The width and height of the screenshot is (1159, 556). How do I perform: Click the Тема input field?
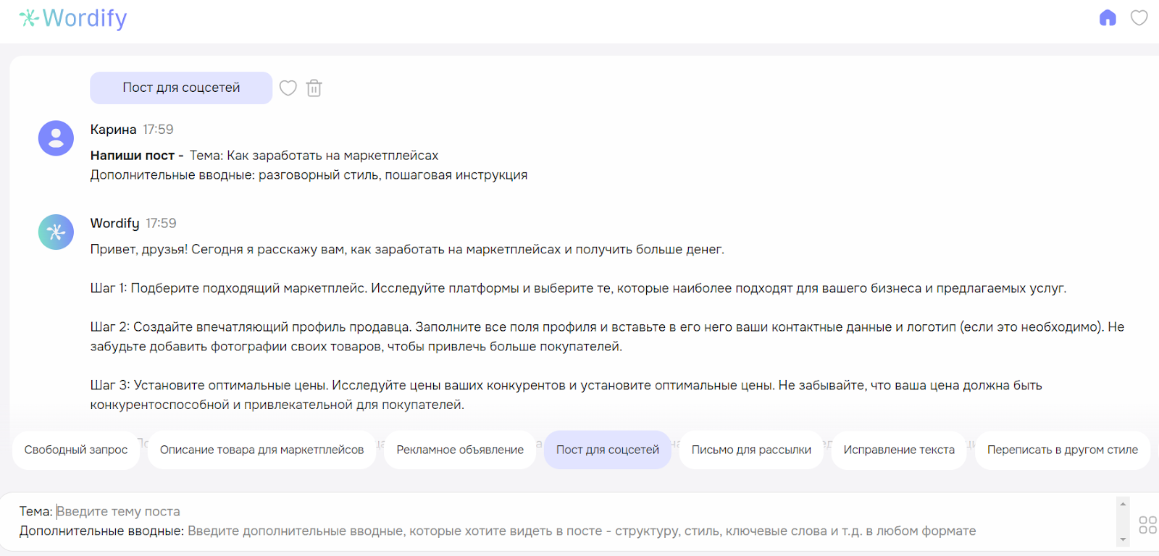pos(119,511)
